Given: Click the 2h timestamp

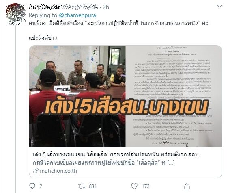Looking at the screenshot, I should click(106, 7).
